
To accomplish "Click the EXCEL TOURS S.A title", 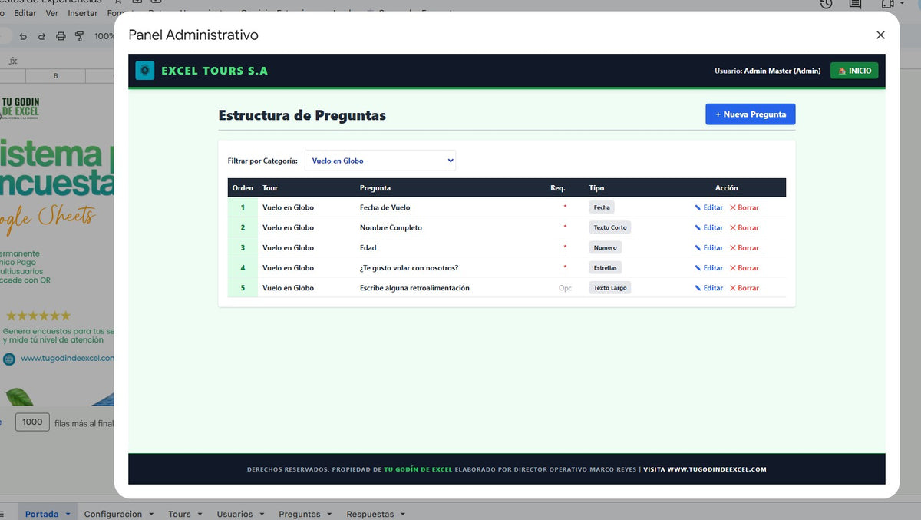I will pyautogui.click(x=214, y=71).
